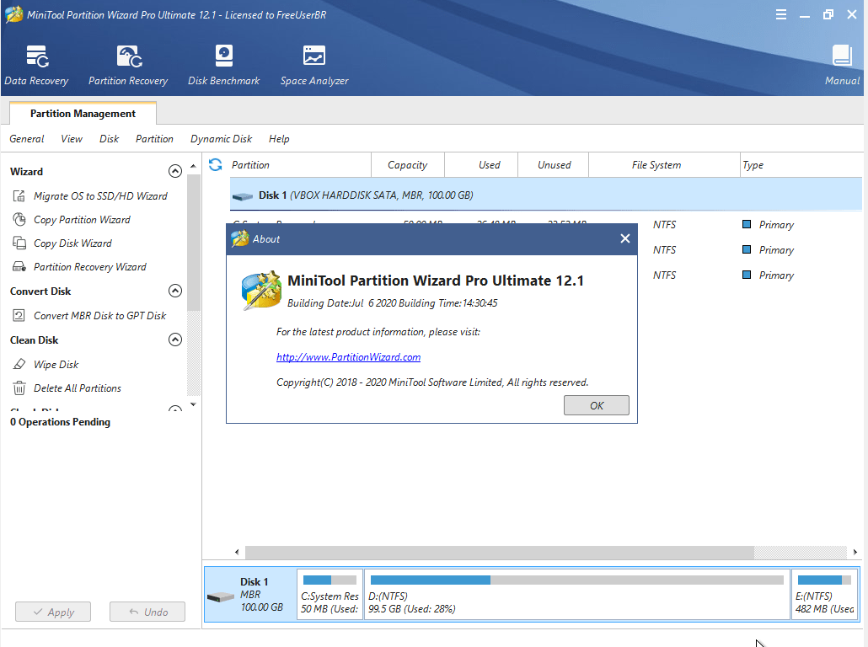
Task: Open the Data Recovery tool
Action: pyautogui.click(x=36, y=66)
